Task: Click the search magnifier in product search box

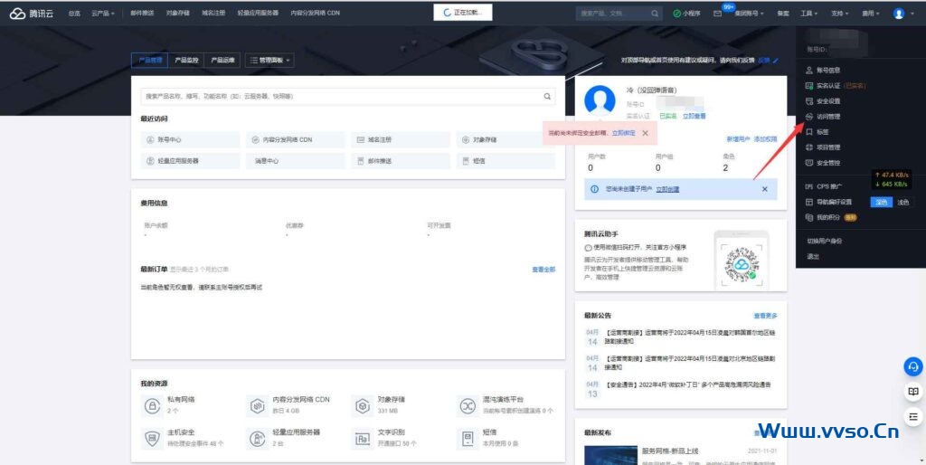Action: click(x=547, y=96)
